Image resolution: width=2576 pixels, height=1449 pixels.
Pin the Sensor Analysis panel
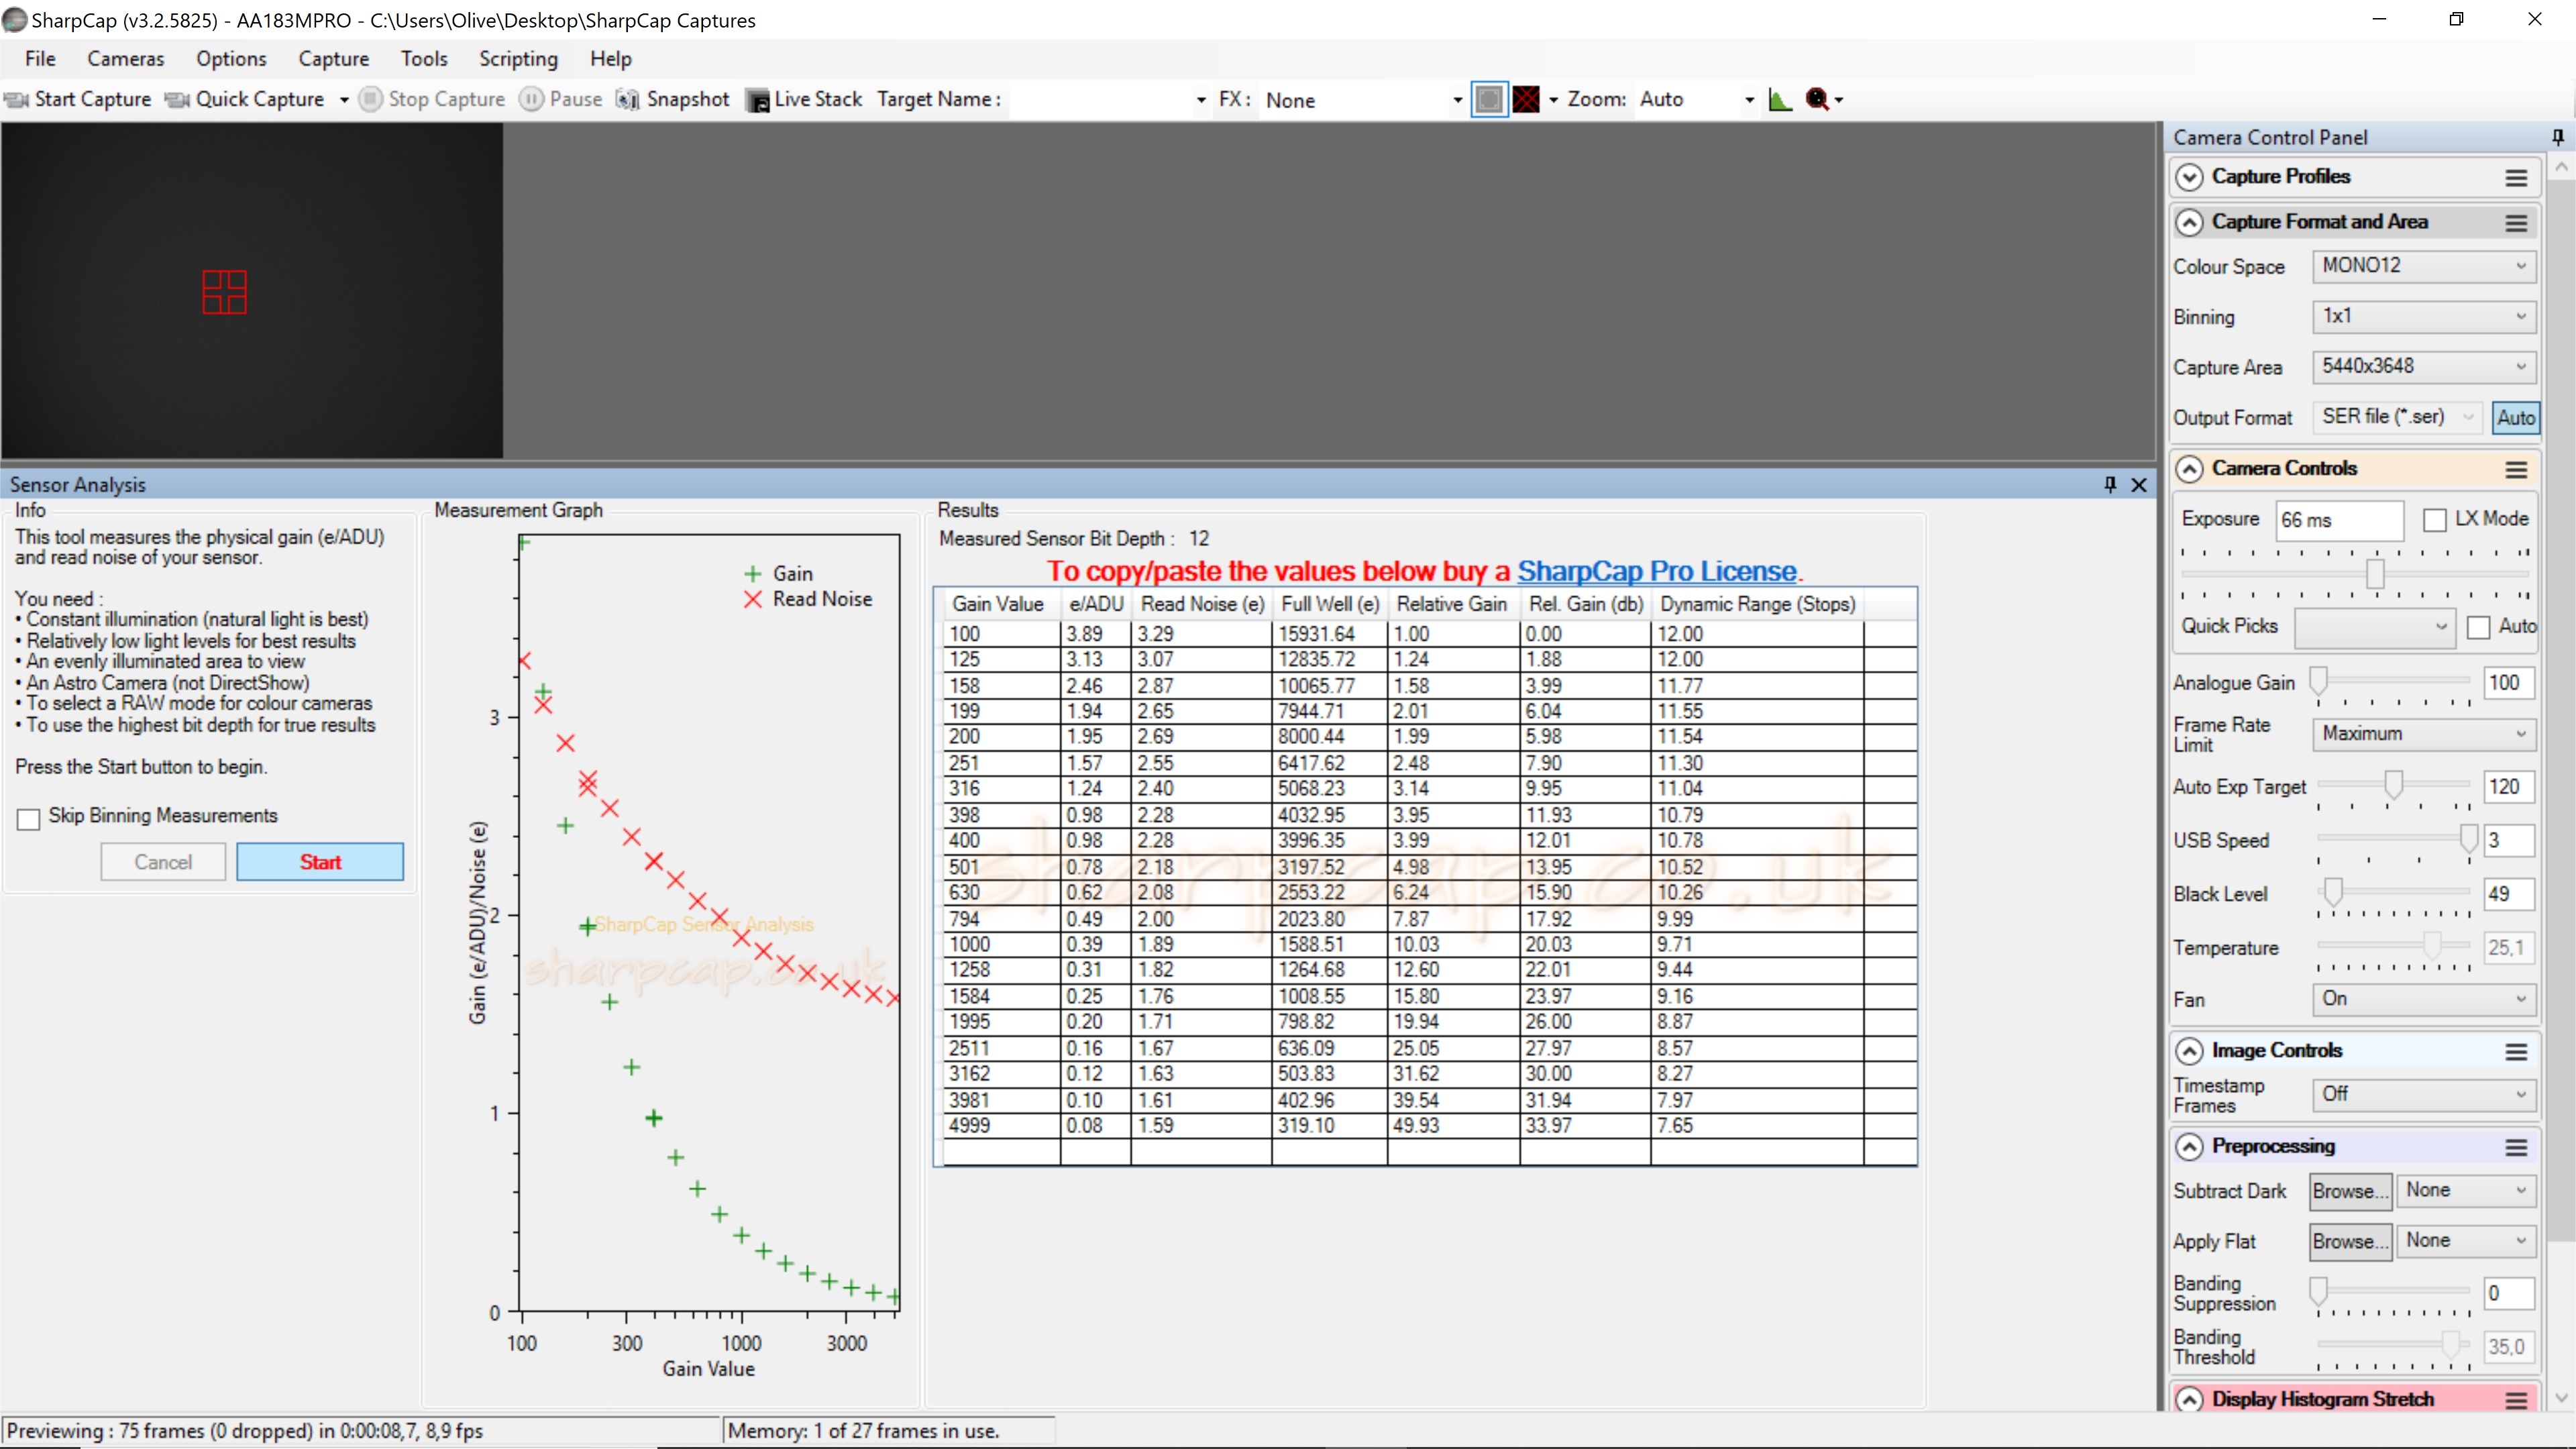pos(2110,484)
